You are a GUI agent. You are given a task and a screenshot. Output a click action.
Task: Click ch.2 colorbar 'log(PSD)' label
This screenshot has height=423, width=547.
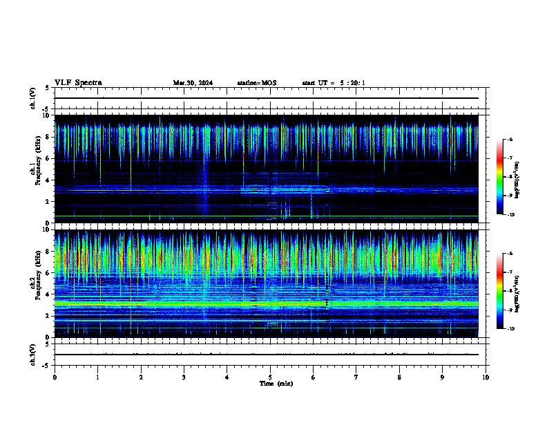pos(517,294)
